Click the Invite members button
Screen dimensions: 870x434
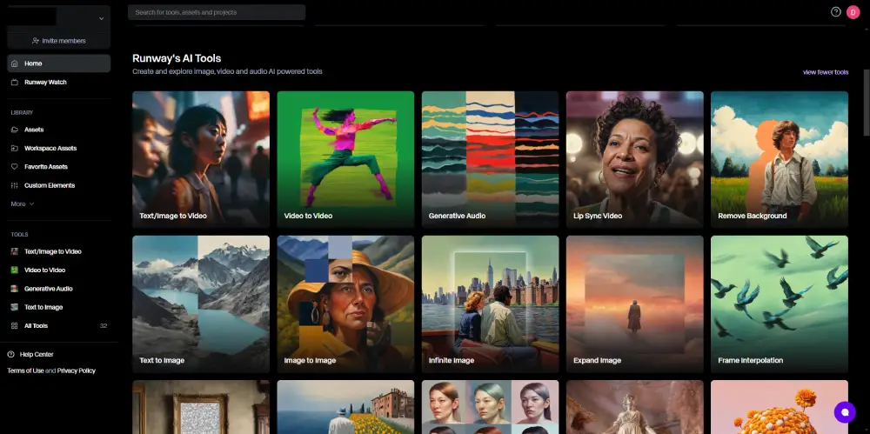coord(58,41)
